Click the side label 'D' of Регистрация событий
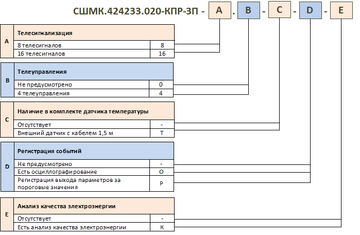The width and height of the screenshot is (360, 235). 7,166
